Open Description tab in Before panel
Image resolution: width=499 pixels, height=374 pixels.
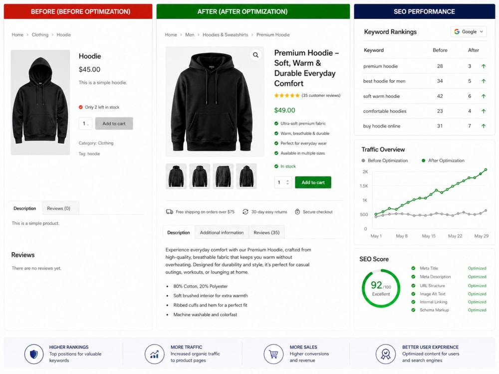(25, 208)
